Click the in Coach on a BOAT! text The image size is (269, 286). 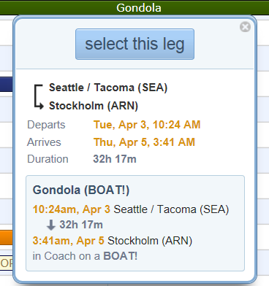click(85, 256)
